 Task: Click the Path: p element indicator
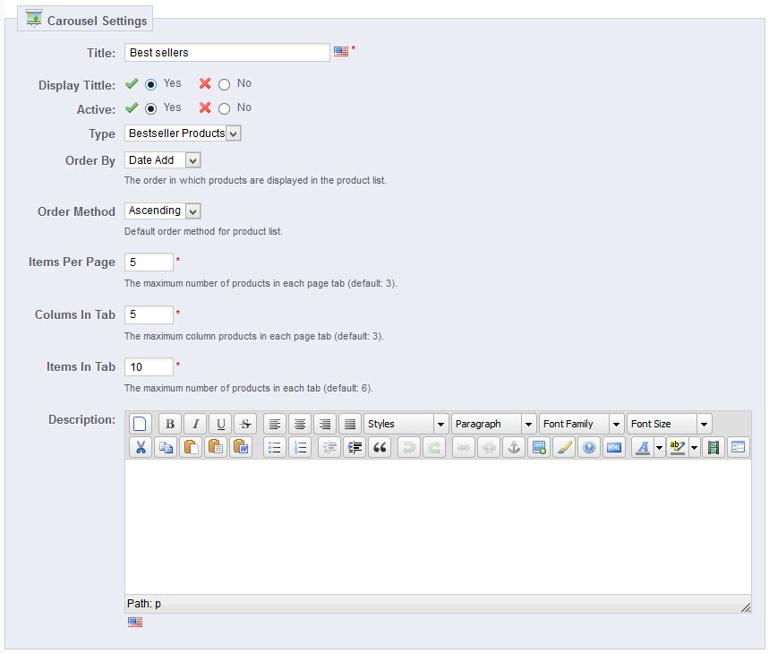tap(158, 604)
